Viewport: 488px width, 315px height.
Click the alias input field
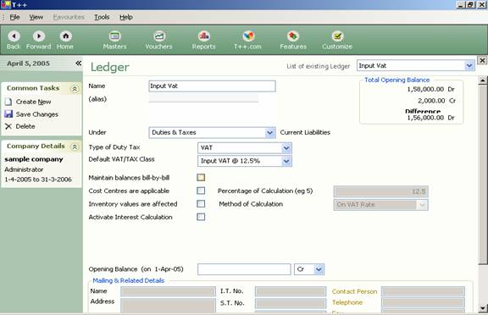point(203,99)
